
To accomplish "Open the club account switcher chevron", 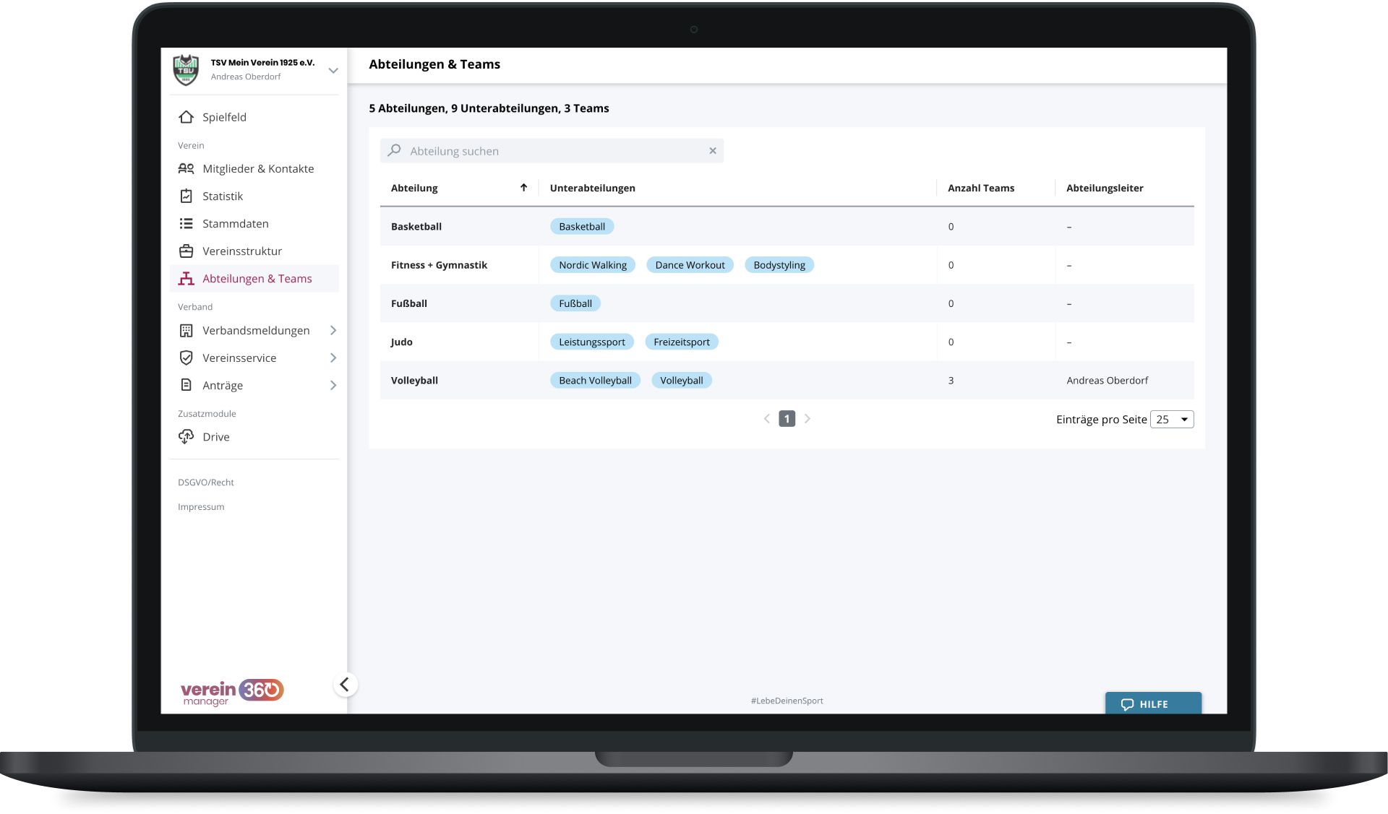I will point(333,70).
